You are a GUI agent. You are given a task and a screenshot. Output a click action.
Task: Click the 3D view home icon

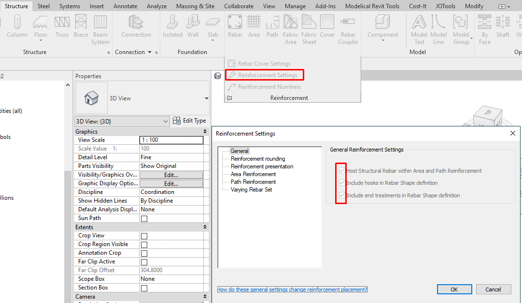click(217, 76)
